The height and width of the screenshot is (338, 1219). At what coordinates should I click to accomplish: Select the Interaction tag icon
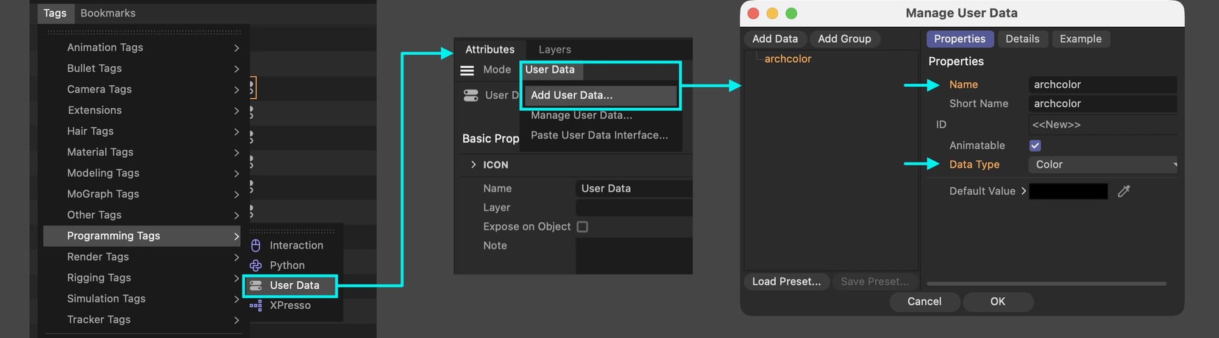click(x=256, y=245)
